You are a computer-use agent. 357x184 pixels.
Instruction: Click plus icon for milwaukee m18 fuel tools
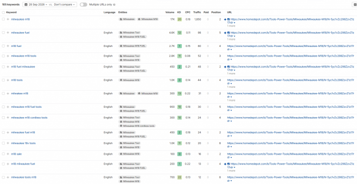point(8,107)
